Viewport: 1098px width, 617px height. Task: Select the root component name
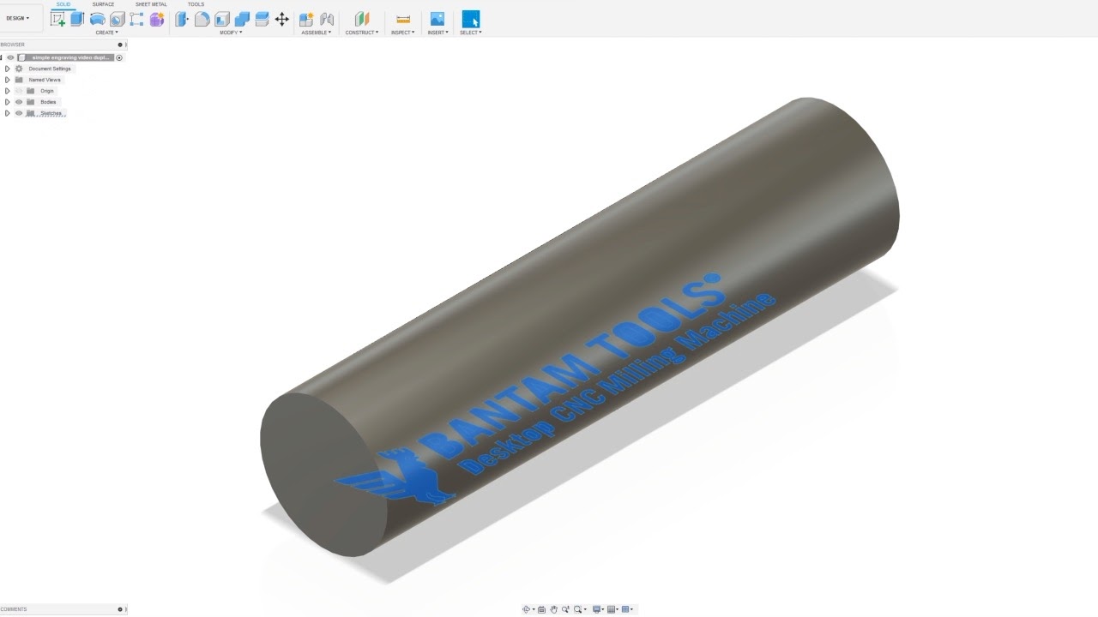coord(72,57)
